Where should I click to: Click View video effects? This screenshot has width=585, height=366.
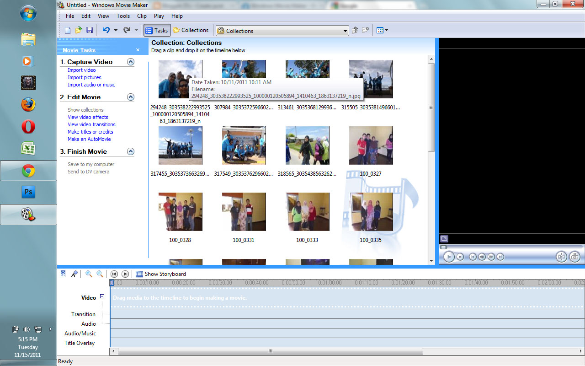(88, 117)
